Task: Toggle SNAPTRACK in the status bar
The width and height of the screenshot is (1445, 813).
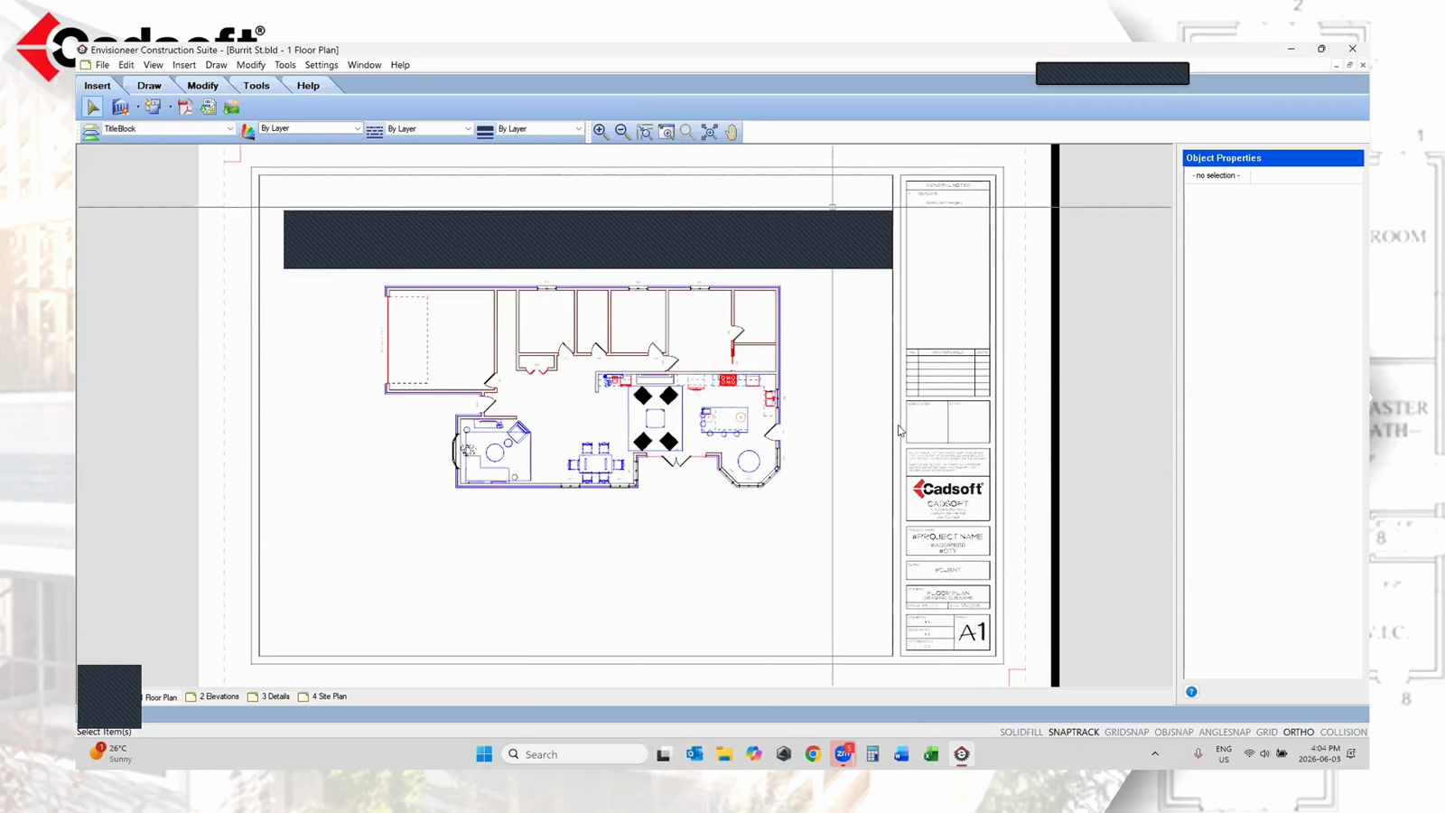Action: coord(1074,733)
